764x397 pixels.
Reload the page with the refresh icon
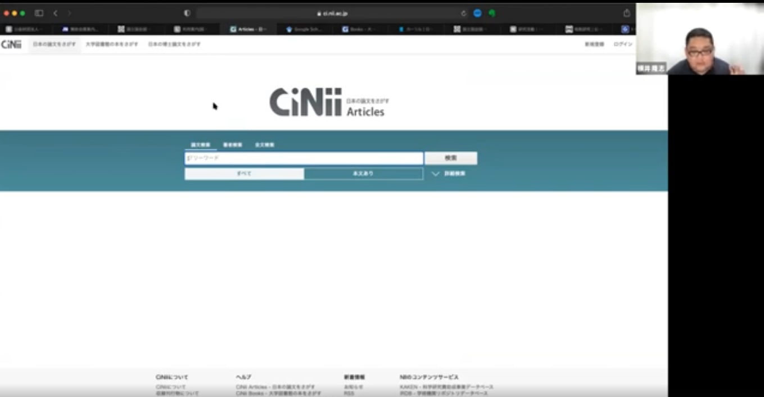coord(463,13)
